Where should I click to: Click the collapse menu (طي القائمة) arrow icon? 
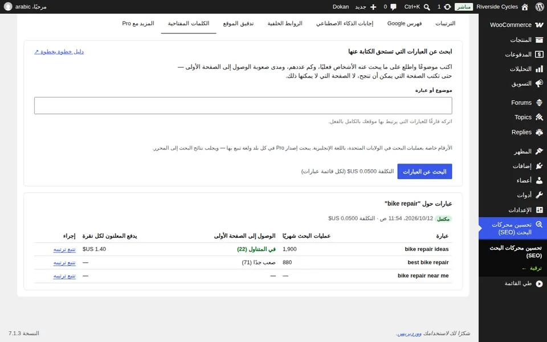(x=540, y=284)
